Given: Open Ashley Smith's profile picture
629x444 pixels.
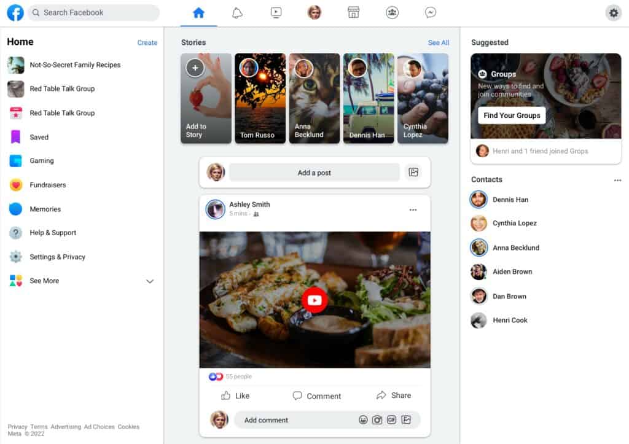Looking at the screenshot, I should (x=216, y=209).
